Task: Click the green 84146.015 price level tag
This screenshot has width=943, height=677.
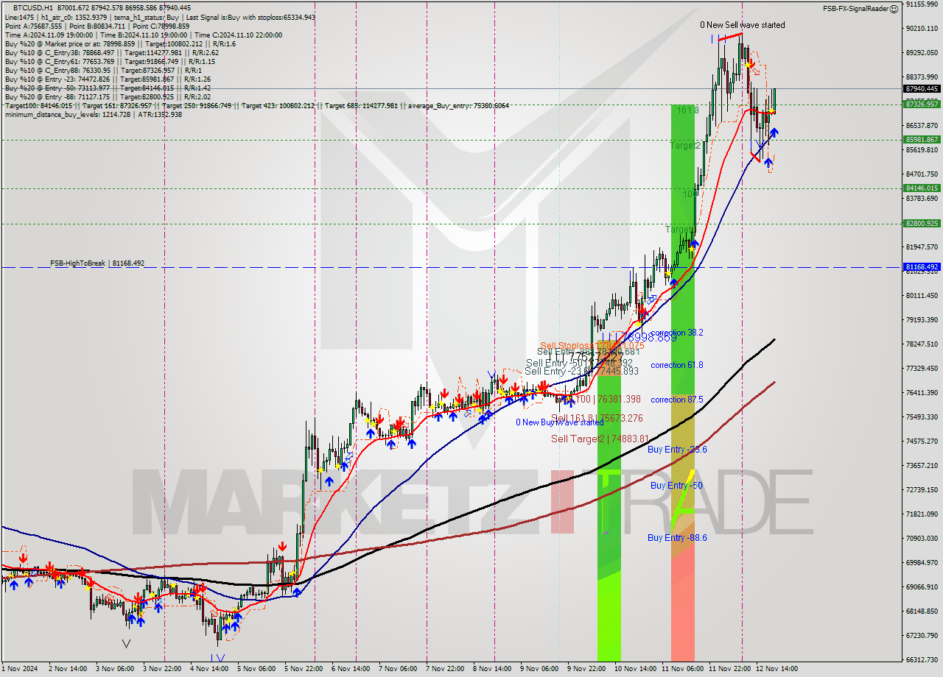Action: [922, 188]
